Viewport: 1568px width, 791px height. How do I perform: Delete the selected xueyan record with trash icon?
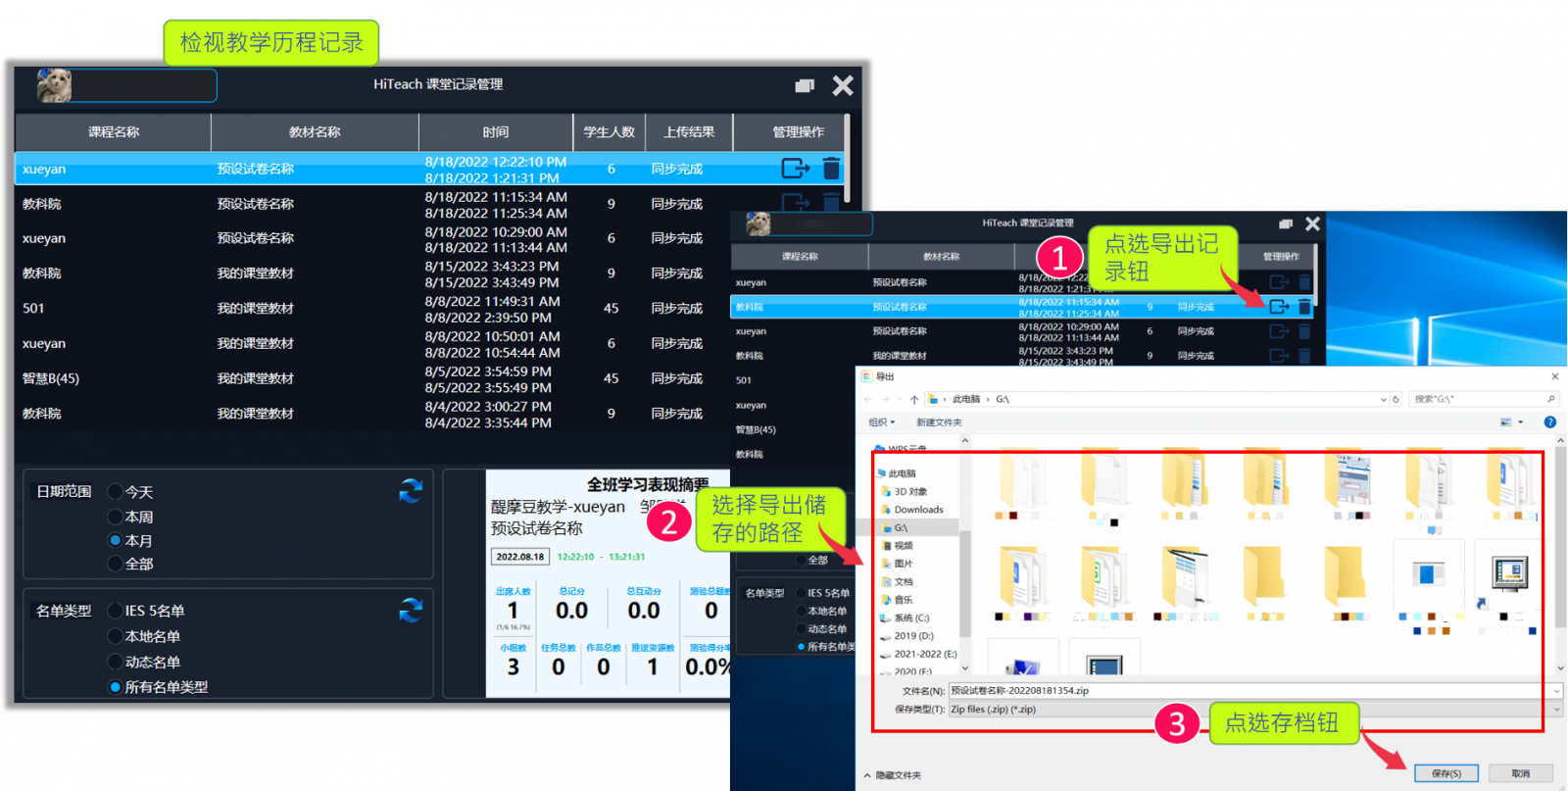coord(831,169)
